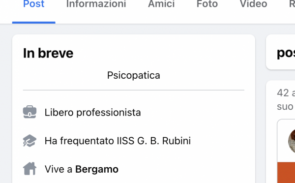Go to the Foto tab
The image size is (295, 183).
click(207, 4)
